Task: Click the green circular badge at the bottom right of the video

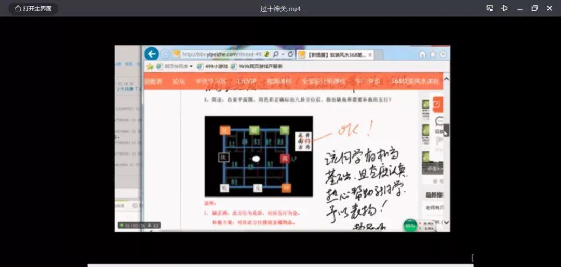Action: point(410,226)
